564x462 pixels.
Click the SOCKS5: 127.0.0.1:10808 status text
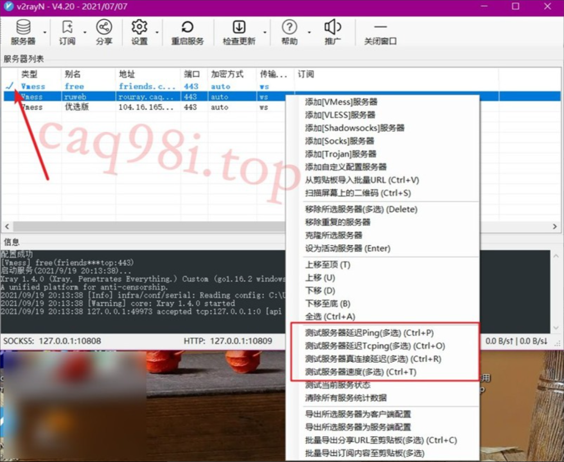coord(52,340)
